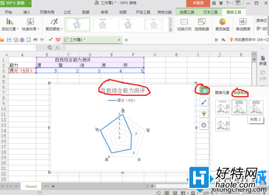Click the Not Logged In (未登录) button

tap(198, 3)
